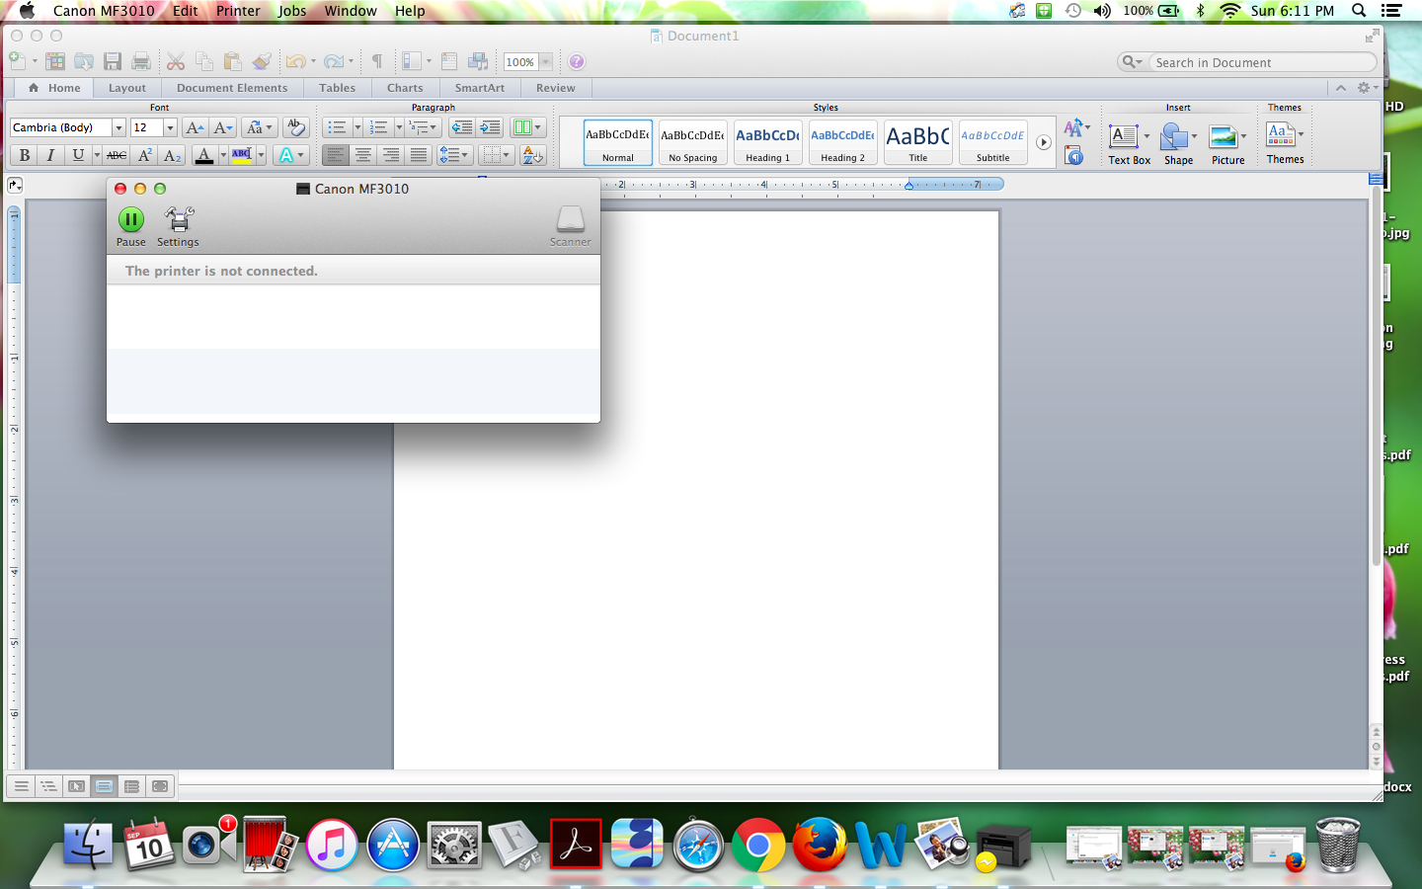Image resolution: width=1422 pixels, height=889 pixels.
Task: Open the Document Elements tab
Action: point(232,88)
